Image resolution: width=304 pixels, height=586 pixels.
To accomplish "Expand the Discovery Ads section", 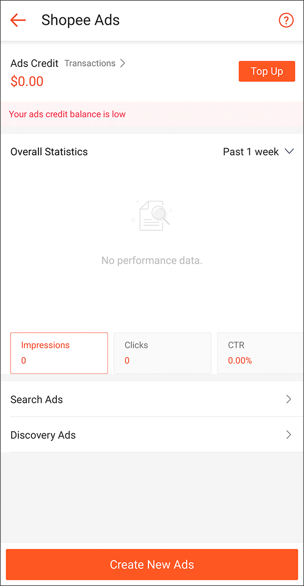I will (152, 435).
